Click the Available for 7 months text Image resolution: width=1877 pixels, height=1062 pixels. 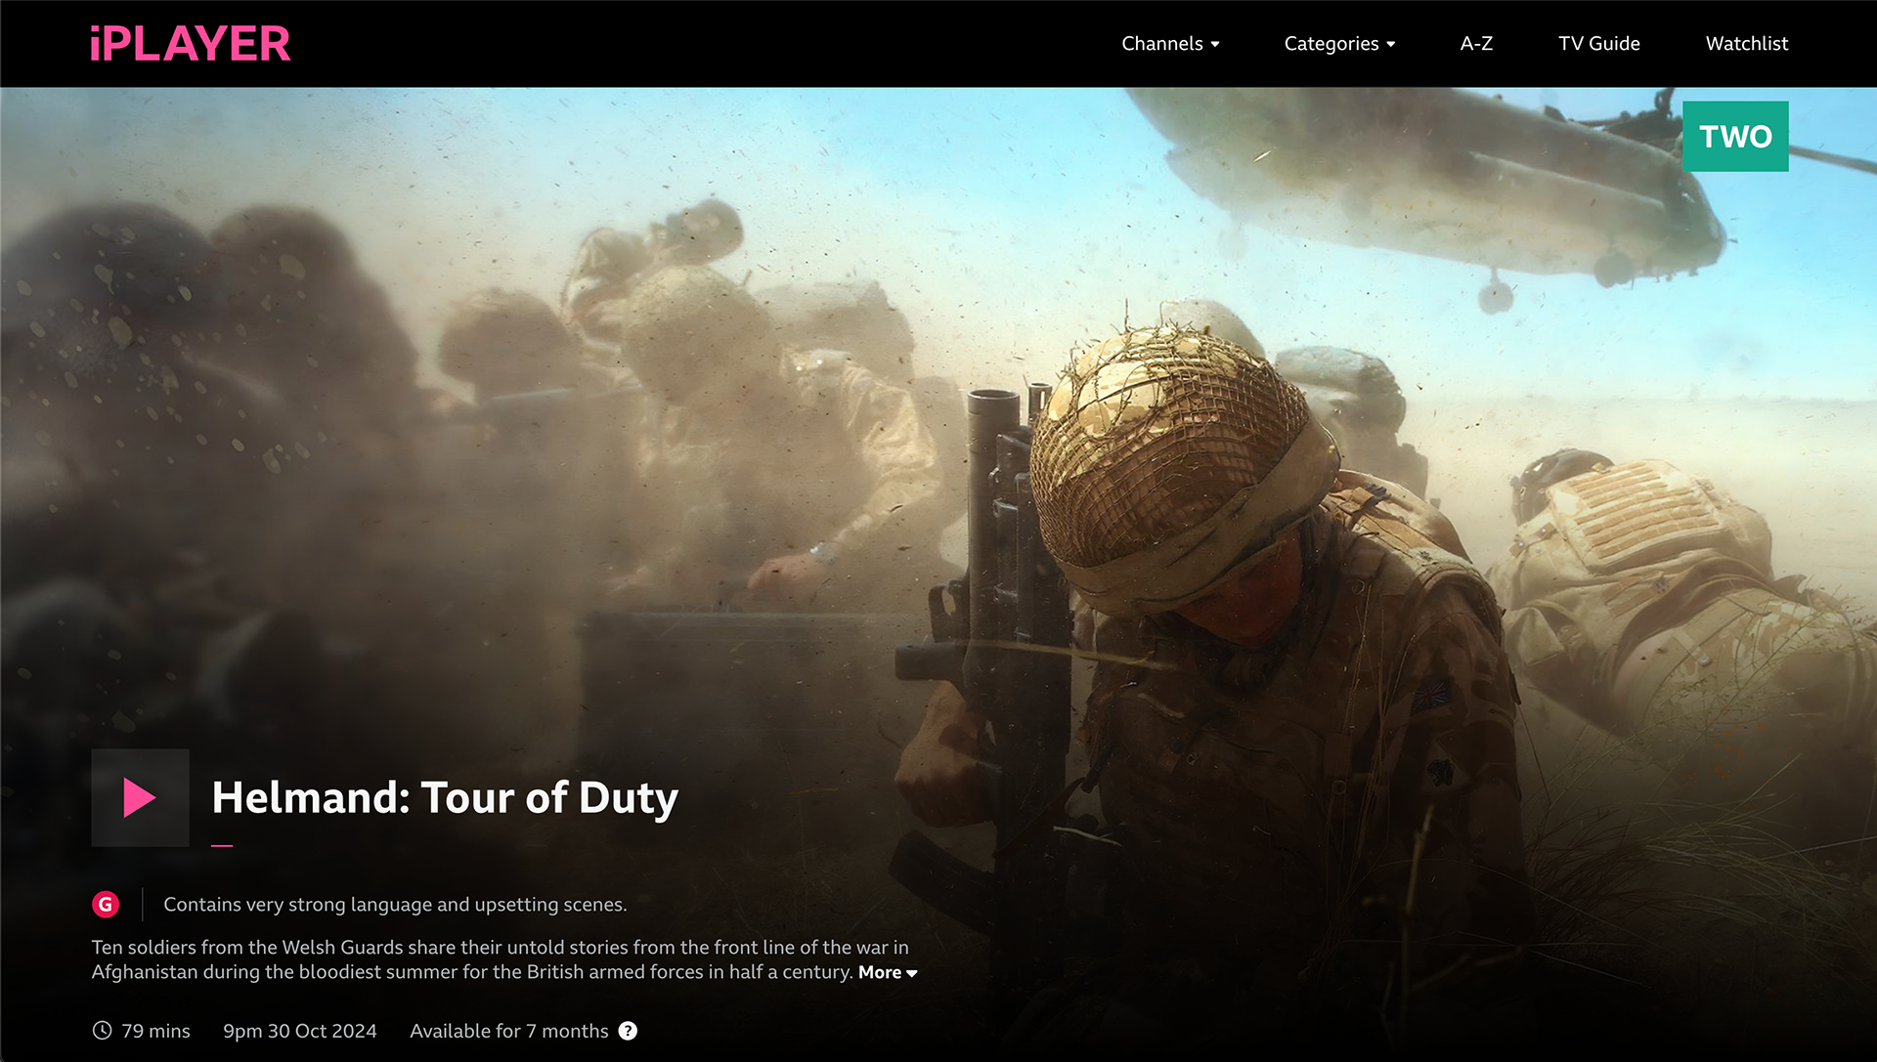pos(508,1031)
